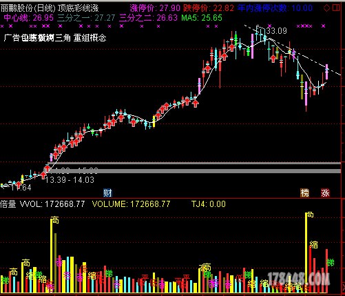The width and height of the screenshot is (345, 296).
Task: Select the 跌停价: 22.82 value
Action: [x=209, y=8]
